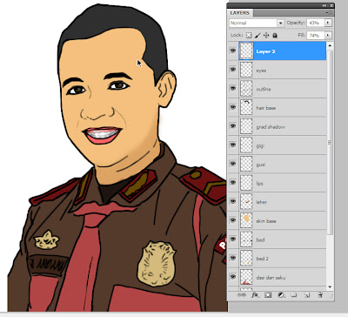This screenshot has height=317, width=348.
Task: Open the Fill slider arrow
Action: coord(328,35)
